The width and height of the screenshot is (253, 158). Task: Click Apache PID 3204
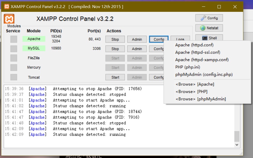pos(56,41)
